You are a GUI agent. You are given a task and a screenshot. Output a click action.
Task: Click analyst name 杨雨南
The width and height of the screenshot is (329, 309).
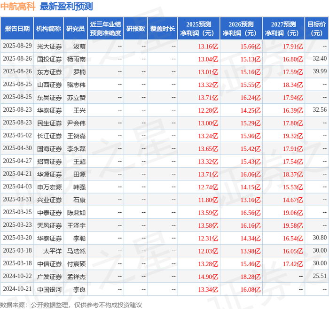(76, 59)
